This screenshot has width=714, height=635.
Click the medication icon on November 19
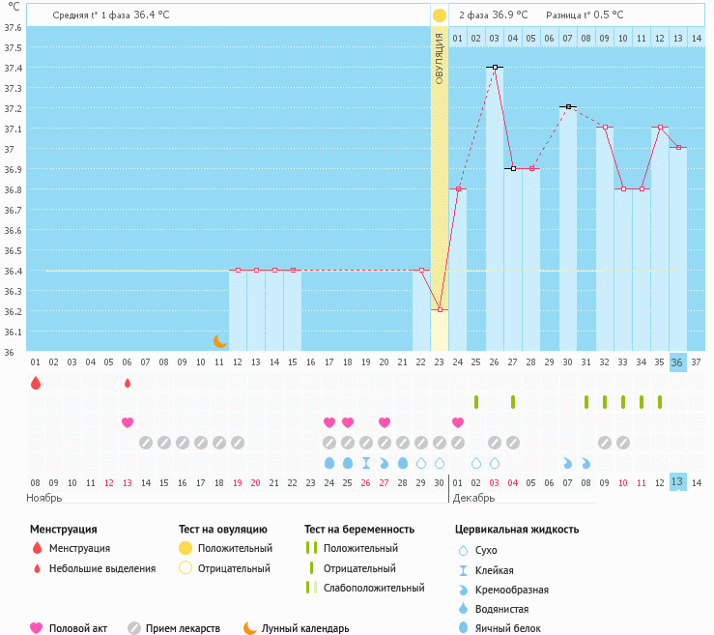click(238, 443)
